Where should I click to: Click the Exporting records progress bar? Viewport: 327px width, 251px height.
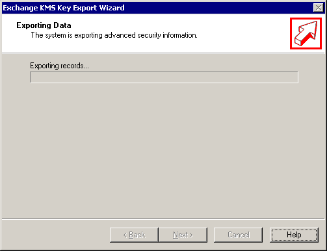click(x=164, y=77)
